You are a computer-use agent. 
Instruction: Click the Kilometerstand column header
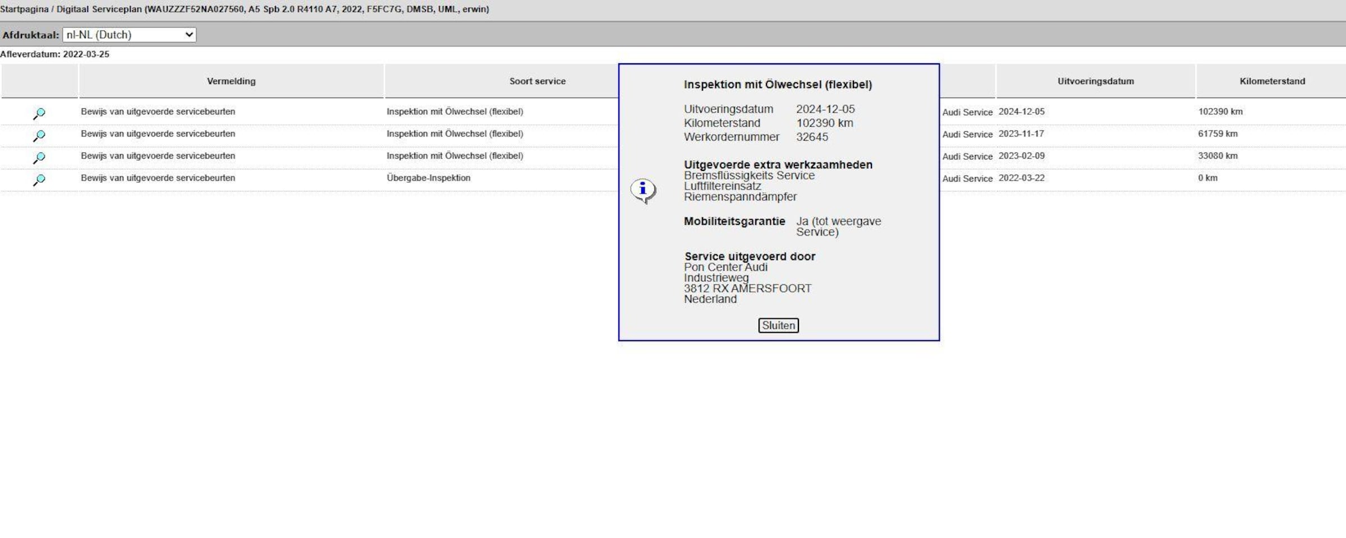[x=1272, y=81]
